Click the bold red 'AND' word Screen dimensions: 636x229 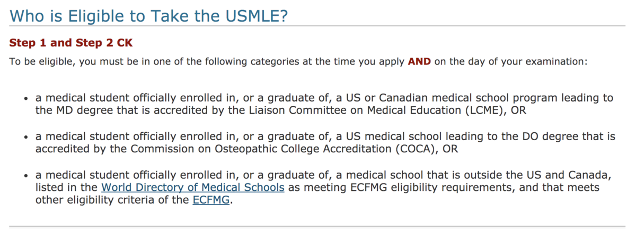[x=419, y=61]
